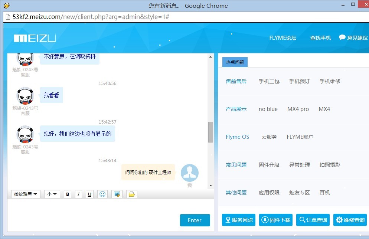Open the 异常处理 topic
Viewport: 369px width, 239px height.
[299, 165]
